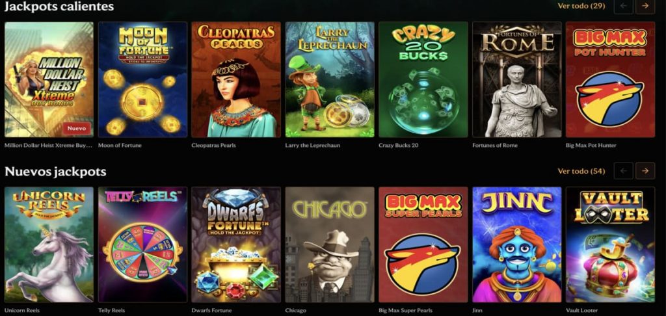Viewport: 666px width, 316px height.
Task: Open Vault Looter game tile
Action: 610,244
